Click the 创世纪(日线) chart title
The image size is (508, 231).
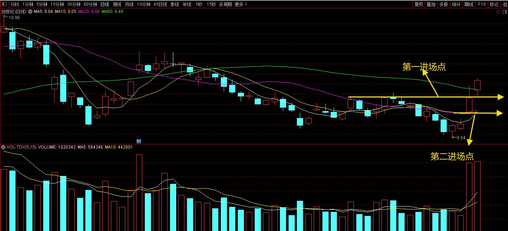click(x=14, y=12)
